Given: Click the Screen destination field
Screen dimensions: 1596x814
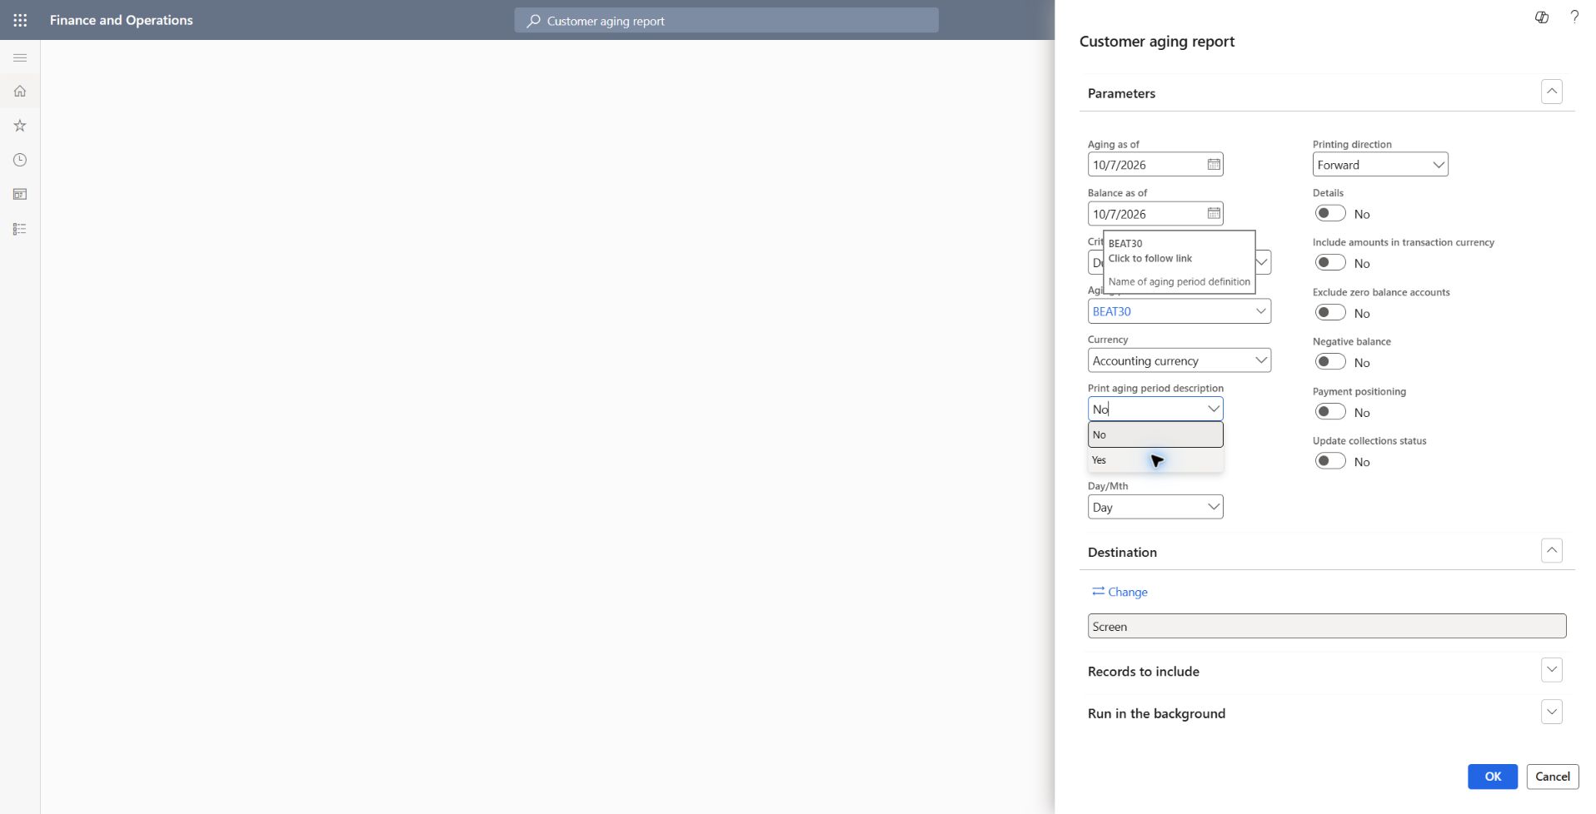Looking at the screenshot, I should [1327, 626].
